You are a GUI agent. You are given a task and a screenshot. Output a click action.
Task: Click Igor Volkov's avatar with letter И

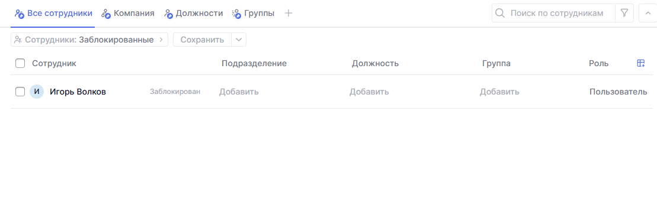click(37, 92)
